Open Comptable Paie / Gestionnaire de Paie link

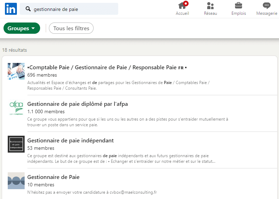[107, 68]
